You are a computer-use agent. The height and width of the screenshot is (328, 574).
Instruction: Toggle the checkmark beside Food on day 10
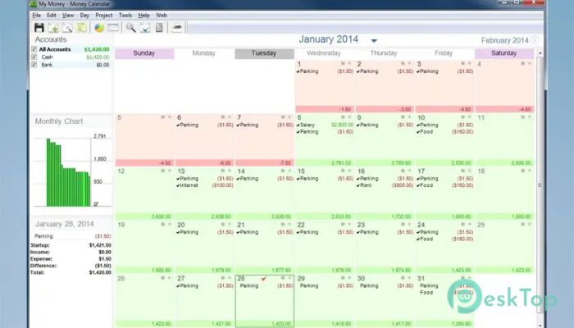pos(418,132)
